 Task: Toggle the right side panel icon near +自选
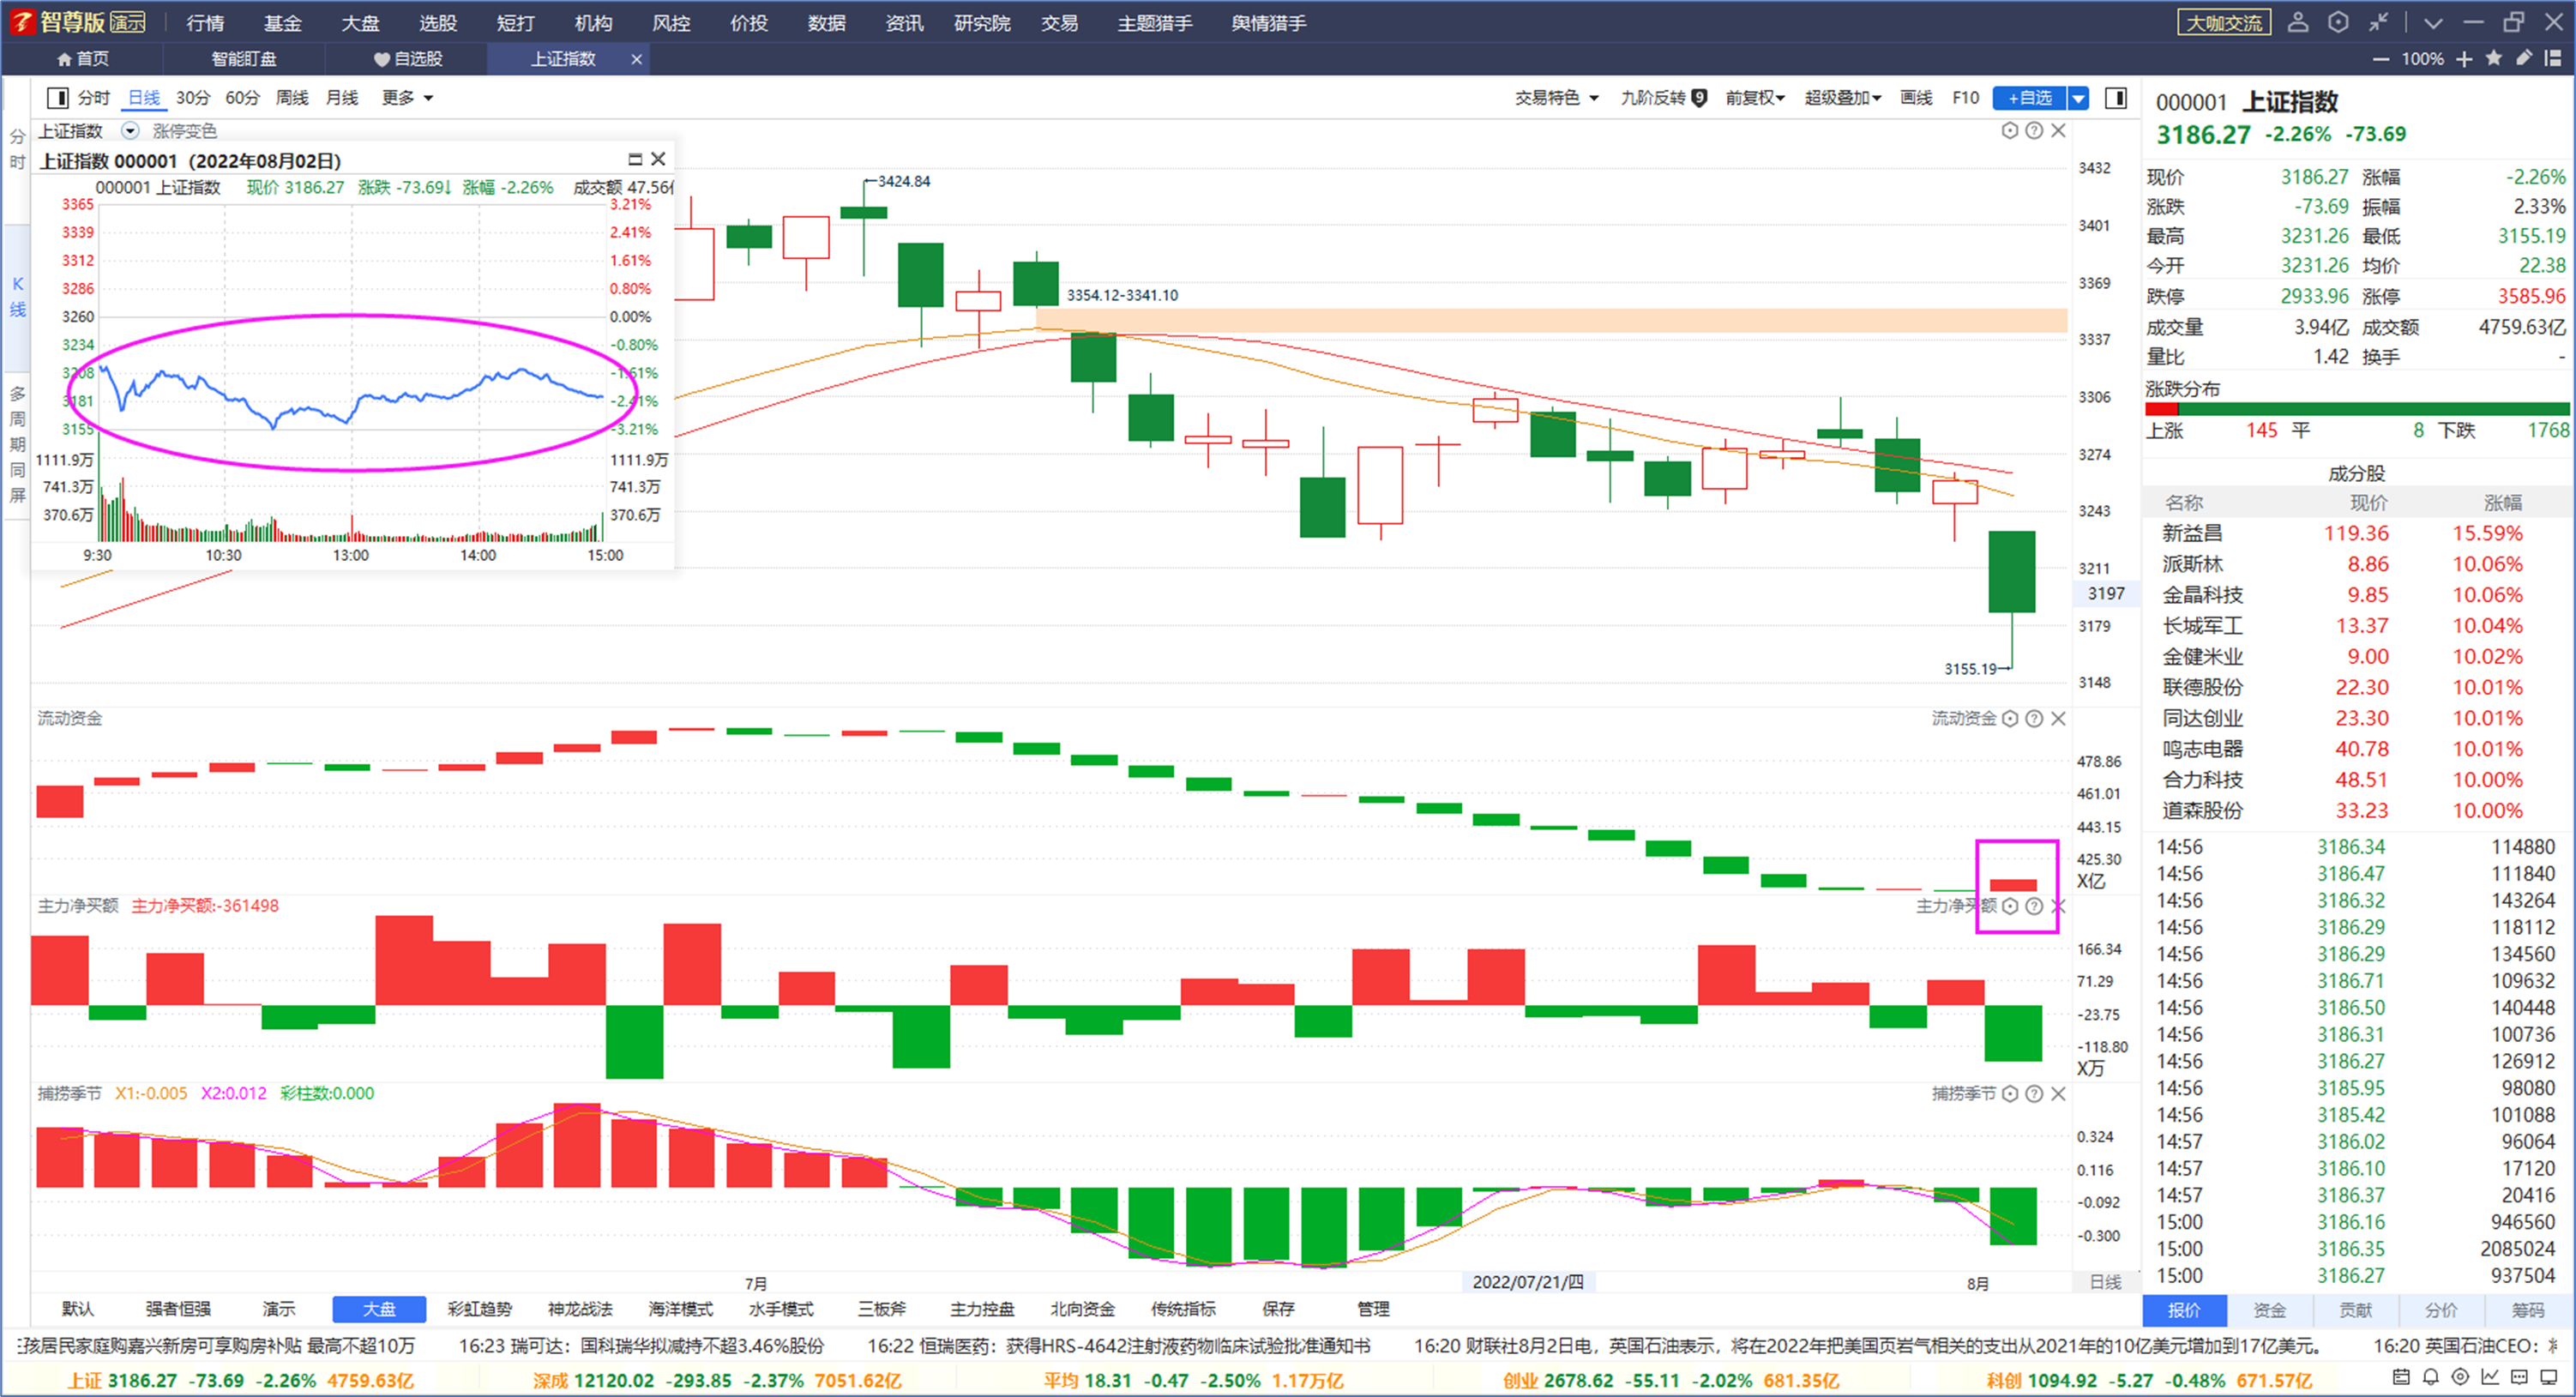click(2116, 97)
